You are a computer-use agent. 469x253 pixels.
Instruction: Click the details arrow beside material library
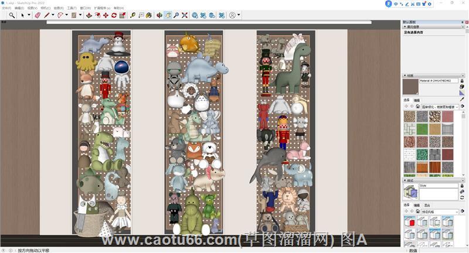(x=463, y=107)
